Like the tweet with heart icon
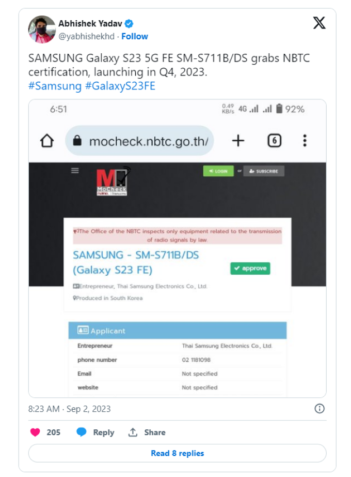Viewport: 351px width, 477px height. point(35,433)
